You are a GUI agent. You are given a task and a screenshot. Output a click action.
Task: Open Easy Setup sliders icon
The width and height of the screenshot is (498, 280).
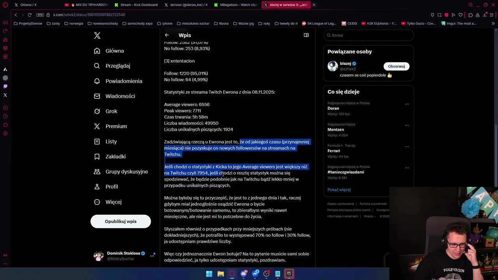[x=492, y=15]
